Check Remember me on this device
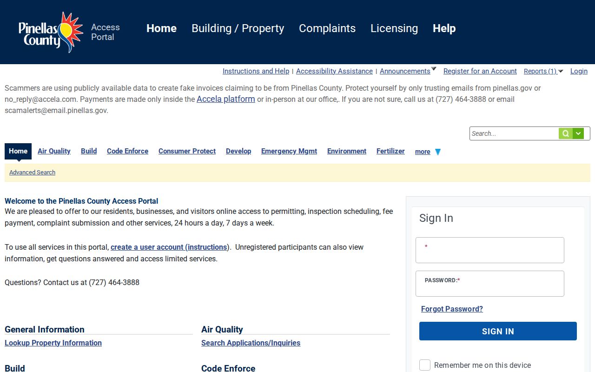 tap(425, 365)
